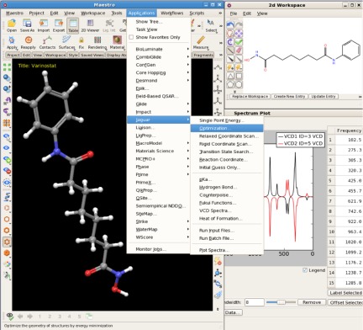
Task: Uncheck the Legend checkbox
Action: pos(305,270)
